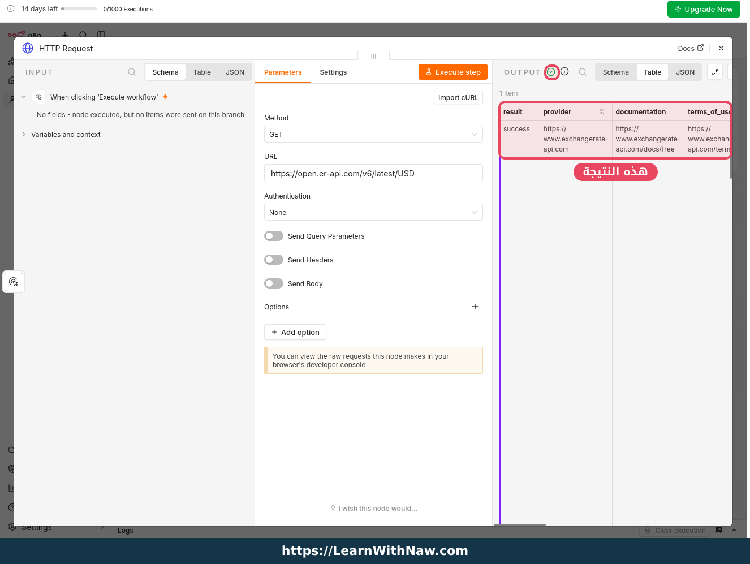Click the Import cURL button
The height and width of the screenshot is (564, 750).
coord(458,97)
